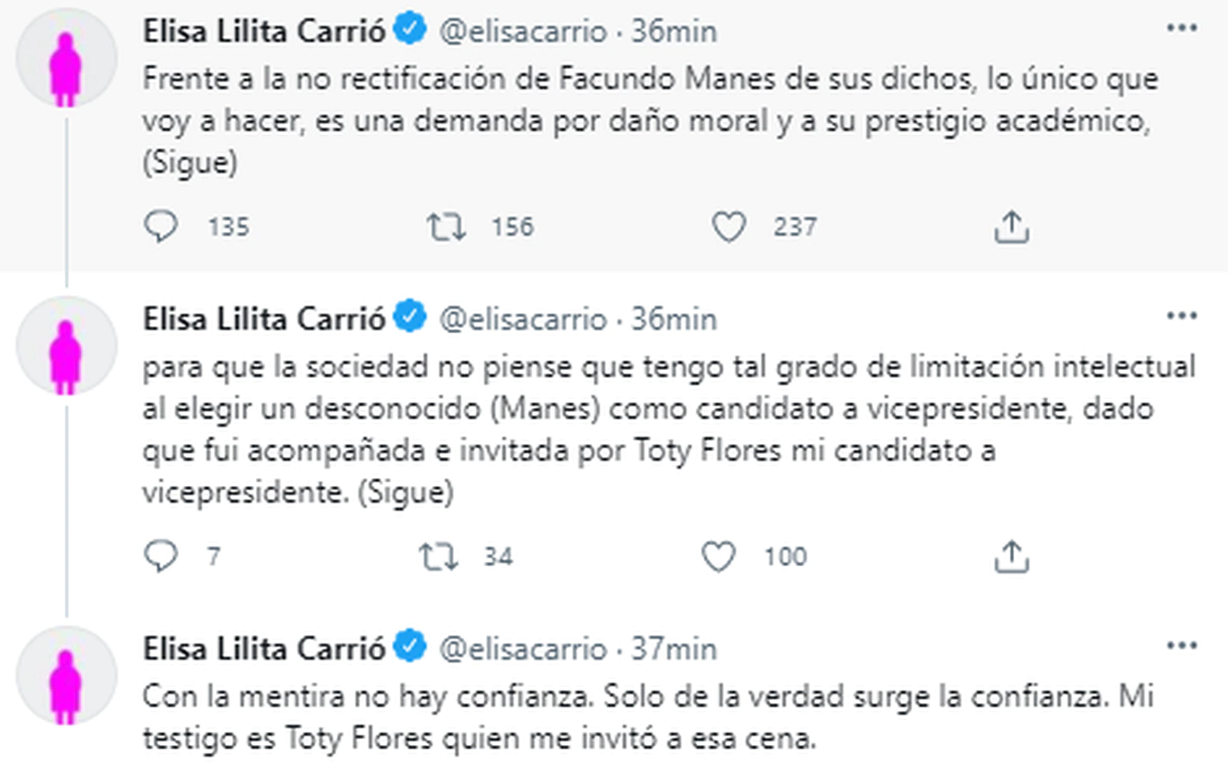
Task: Retweet the second tweet with 34 retweets
Action: (438, 557)
